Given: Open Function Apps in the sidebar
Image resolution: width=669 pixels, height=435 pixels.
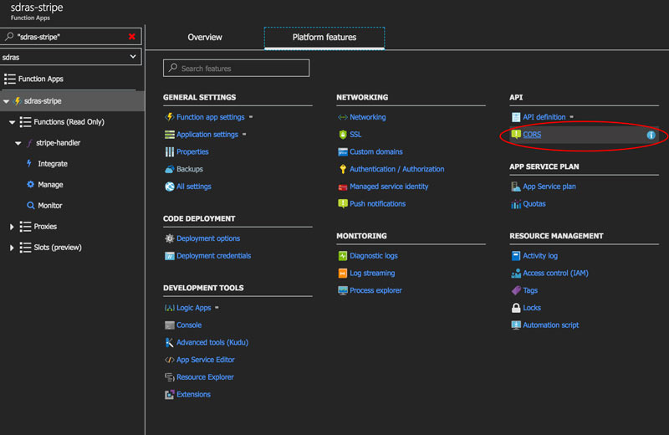Looking at the screenshot, I should coord(40,79).
